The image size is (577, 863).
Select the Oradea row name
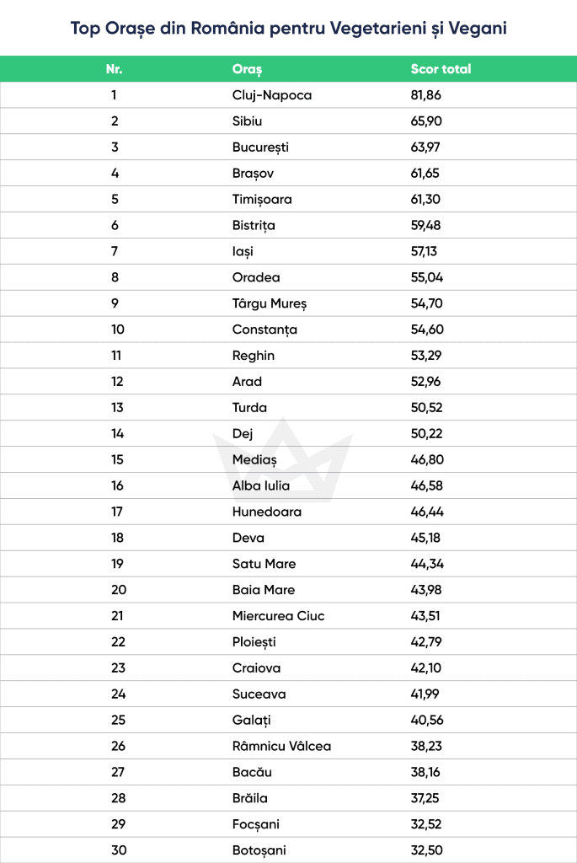pos(256,277)
